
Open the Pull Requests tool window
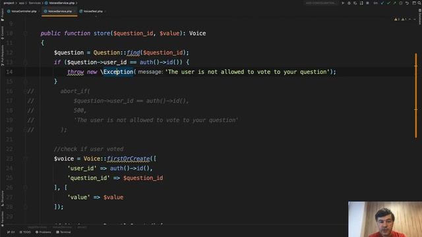point(3,55)
